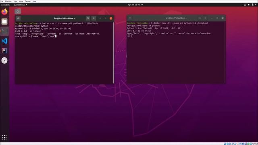258x145 pixels.
Task: Click the left terminal vertical scrollbar
Action: 113,53
